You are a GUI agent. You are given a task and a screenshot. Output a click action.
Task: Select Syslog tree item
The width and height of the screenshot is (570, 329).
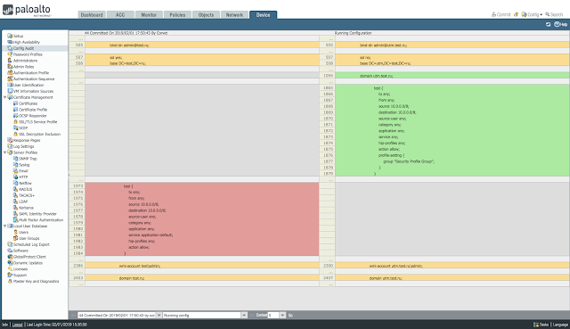[x=24, y=164]
